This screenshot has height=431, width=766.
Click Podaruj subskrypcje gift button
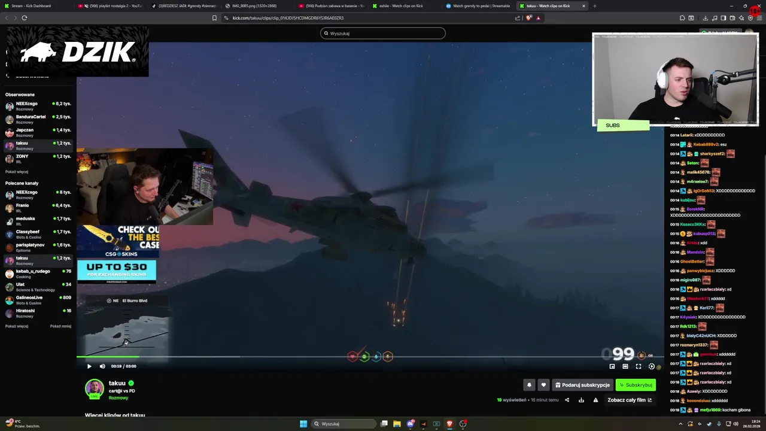[x=582, y=385]
